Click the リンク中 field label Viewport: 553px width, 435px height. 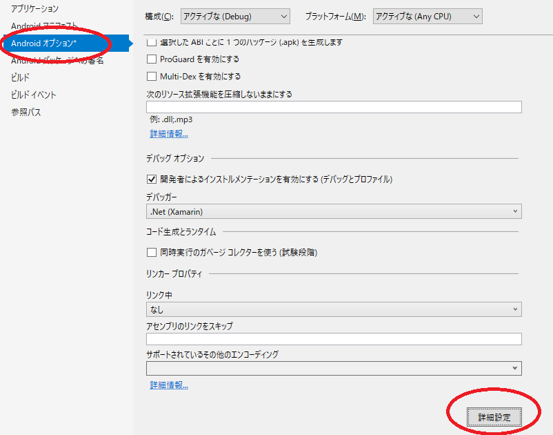coord(159,295)
